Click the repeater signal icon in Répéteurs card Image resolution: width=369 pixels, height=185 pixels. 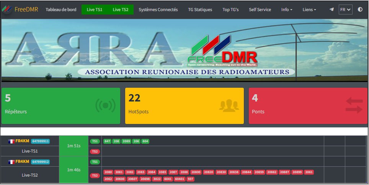(x=105, y=106)
